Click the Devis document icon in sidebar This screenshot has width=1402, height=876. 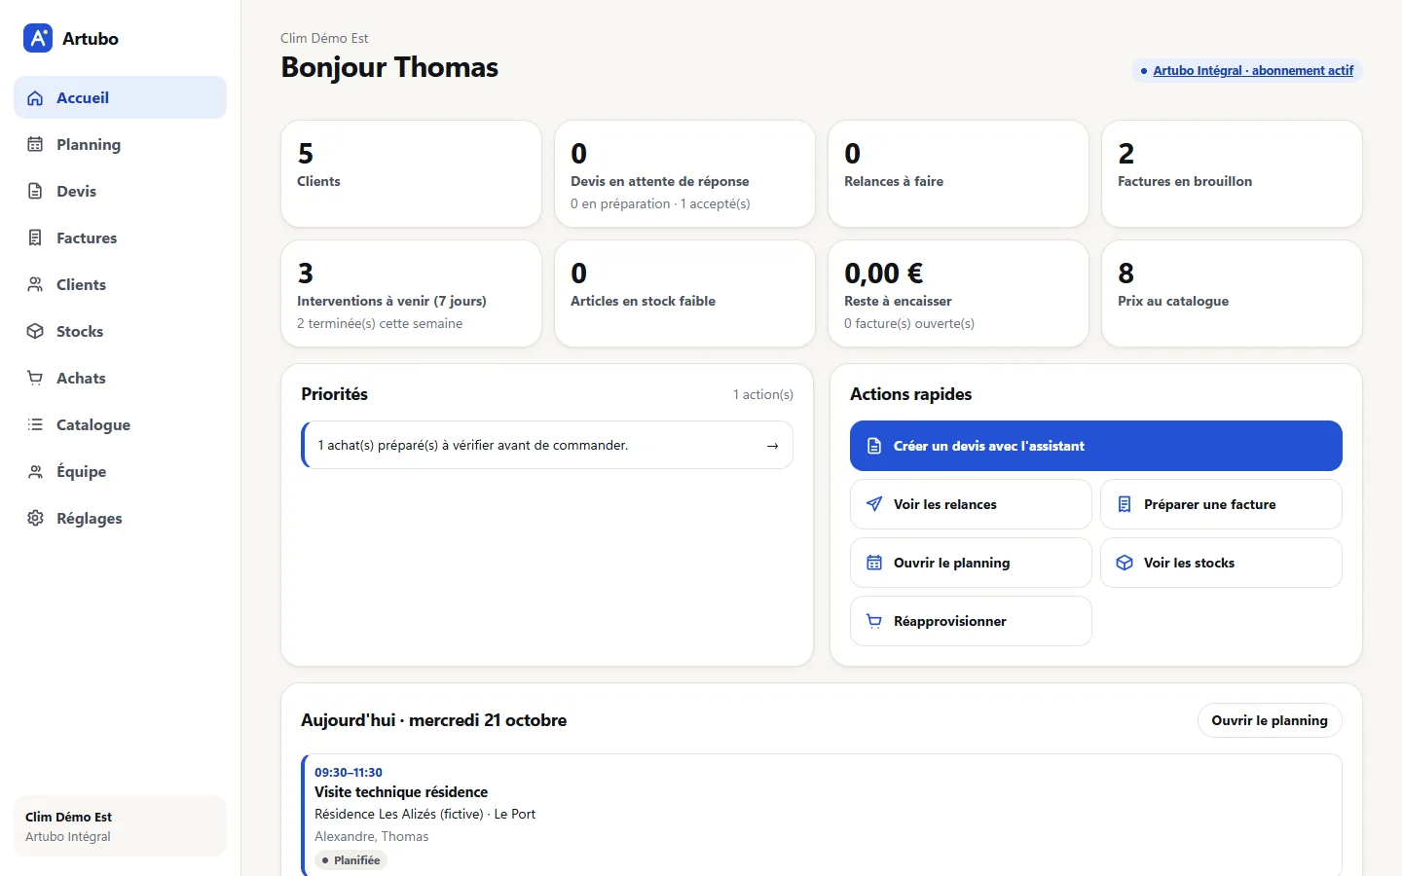coord(35,192)
